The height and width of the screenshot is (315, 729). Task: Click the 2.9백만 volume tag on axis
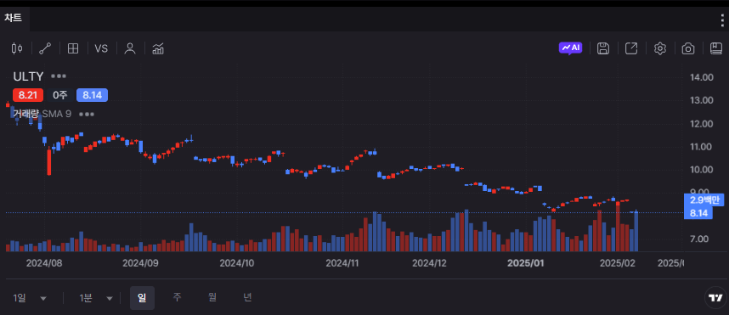(704, 200)
